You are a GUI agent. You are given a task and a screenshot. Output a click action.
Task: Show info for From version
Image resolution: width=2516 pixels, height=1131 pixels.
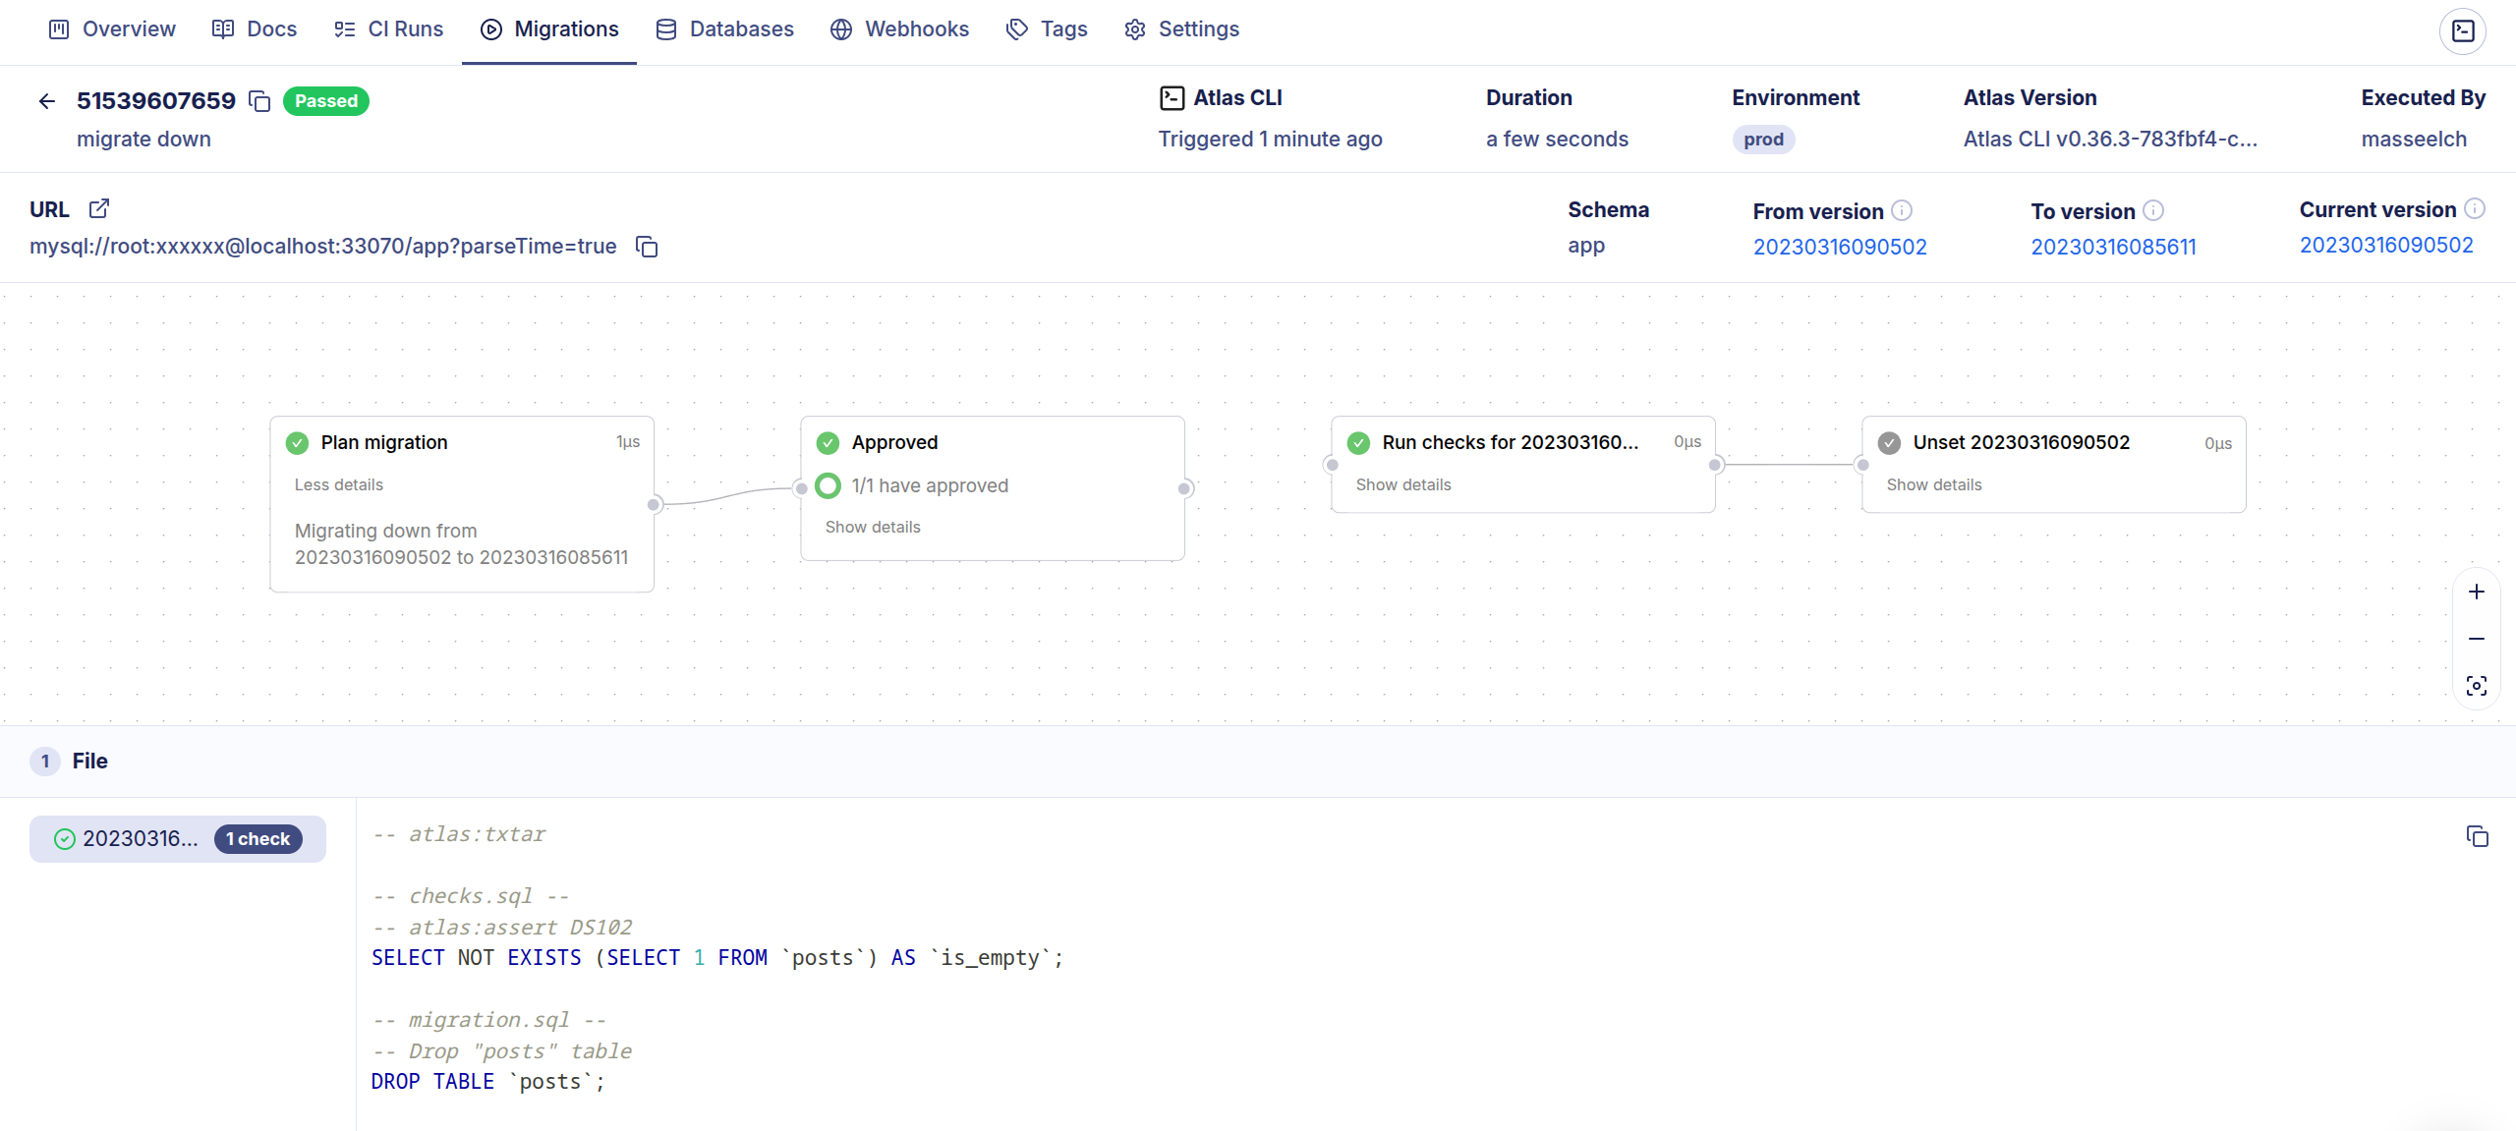click(x=1902, y=210)
